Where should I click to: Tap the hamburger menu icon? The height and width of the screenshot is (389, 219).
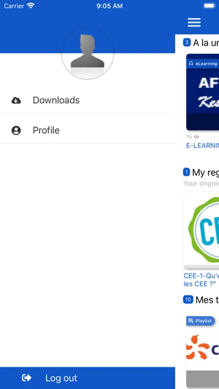tap(194, 22)
